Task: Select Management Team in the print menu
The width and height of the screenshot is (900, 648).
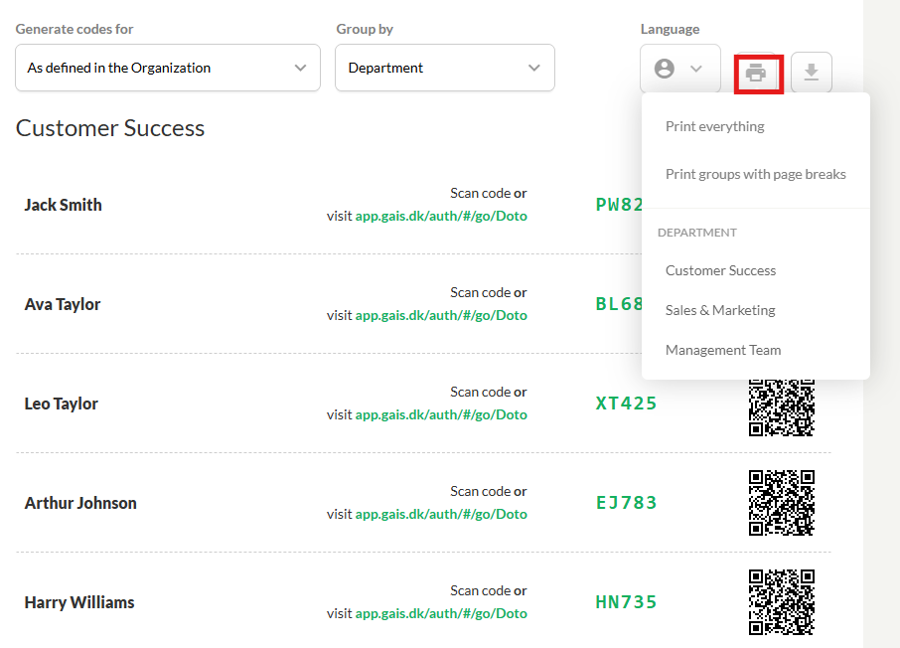Action: pyautogui.click(x=723, y=350)
